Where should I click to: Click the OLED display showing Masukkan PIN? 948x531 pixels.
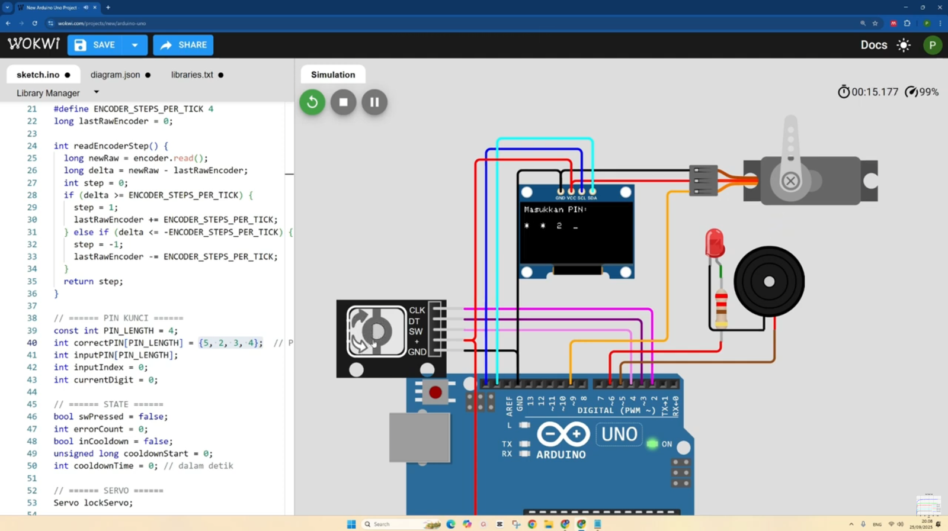point(576,231)
